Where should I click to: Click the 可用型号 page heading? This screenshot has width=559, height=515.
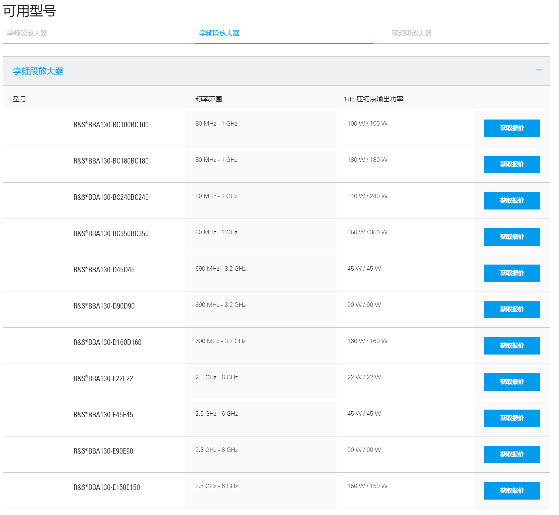[30, 11]
